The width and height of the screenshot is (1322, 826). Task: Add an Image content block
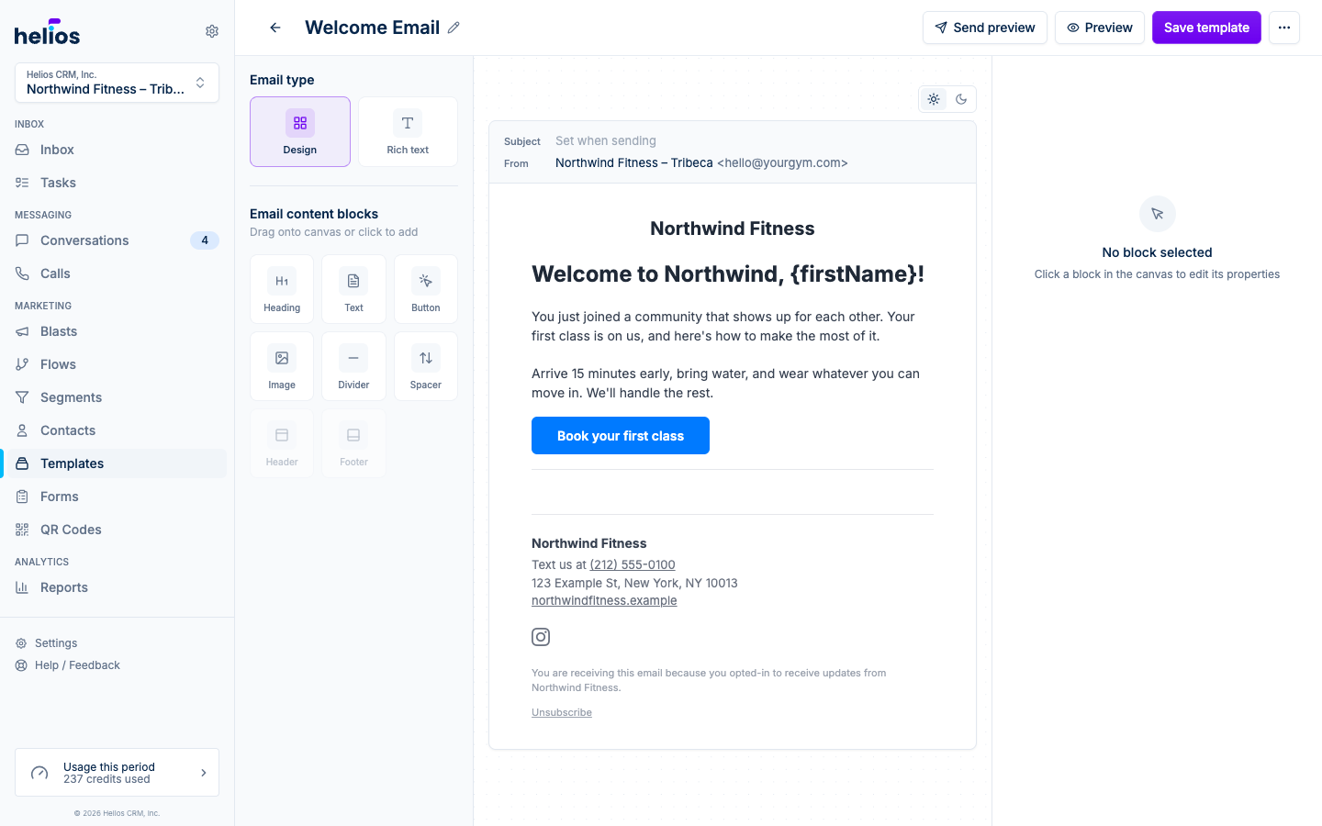tap(282, 366)
